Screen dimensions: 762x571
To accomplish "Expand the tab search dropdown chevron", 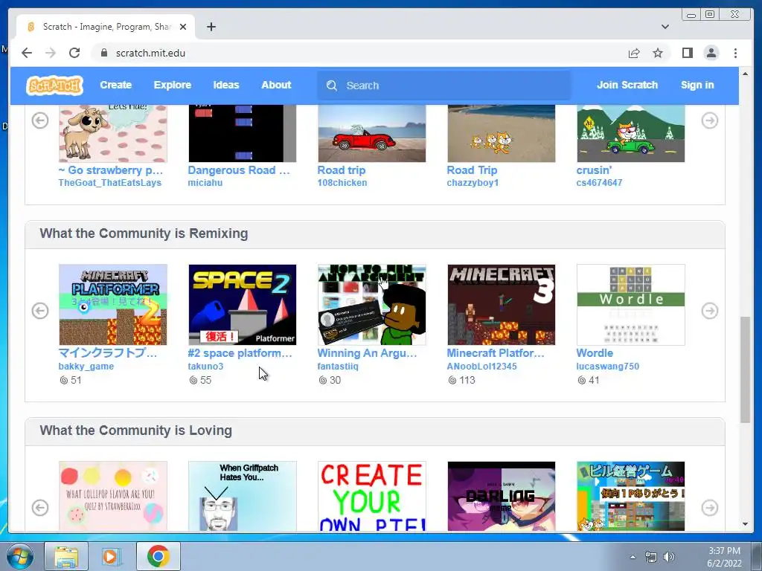I will pyautogui.click(x=665, y=27).
